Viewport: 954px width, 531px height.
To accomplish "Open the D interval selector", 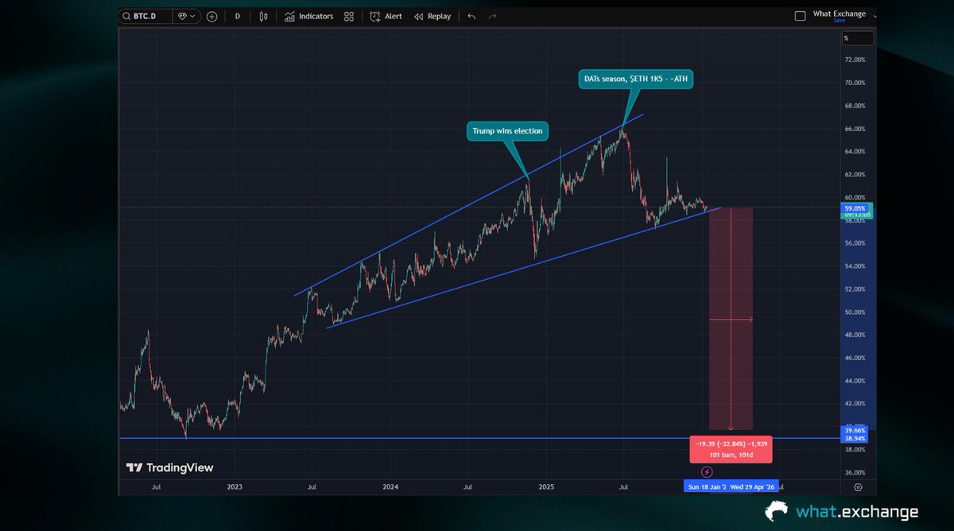I will 237,16.
